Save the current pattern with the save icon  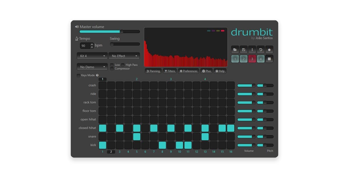(243, 50)
